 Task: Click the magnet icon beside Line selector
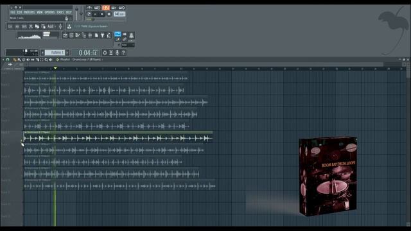tap(119, 45)
